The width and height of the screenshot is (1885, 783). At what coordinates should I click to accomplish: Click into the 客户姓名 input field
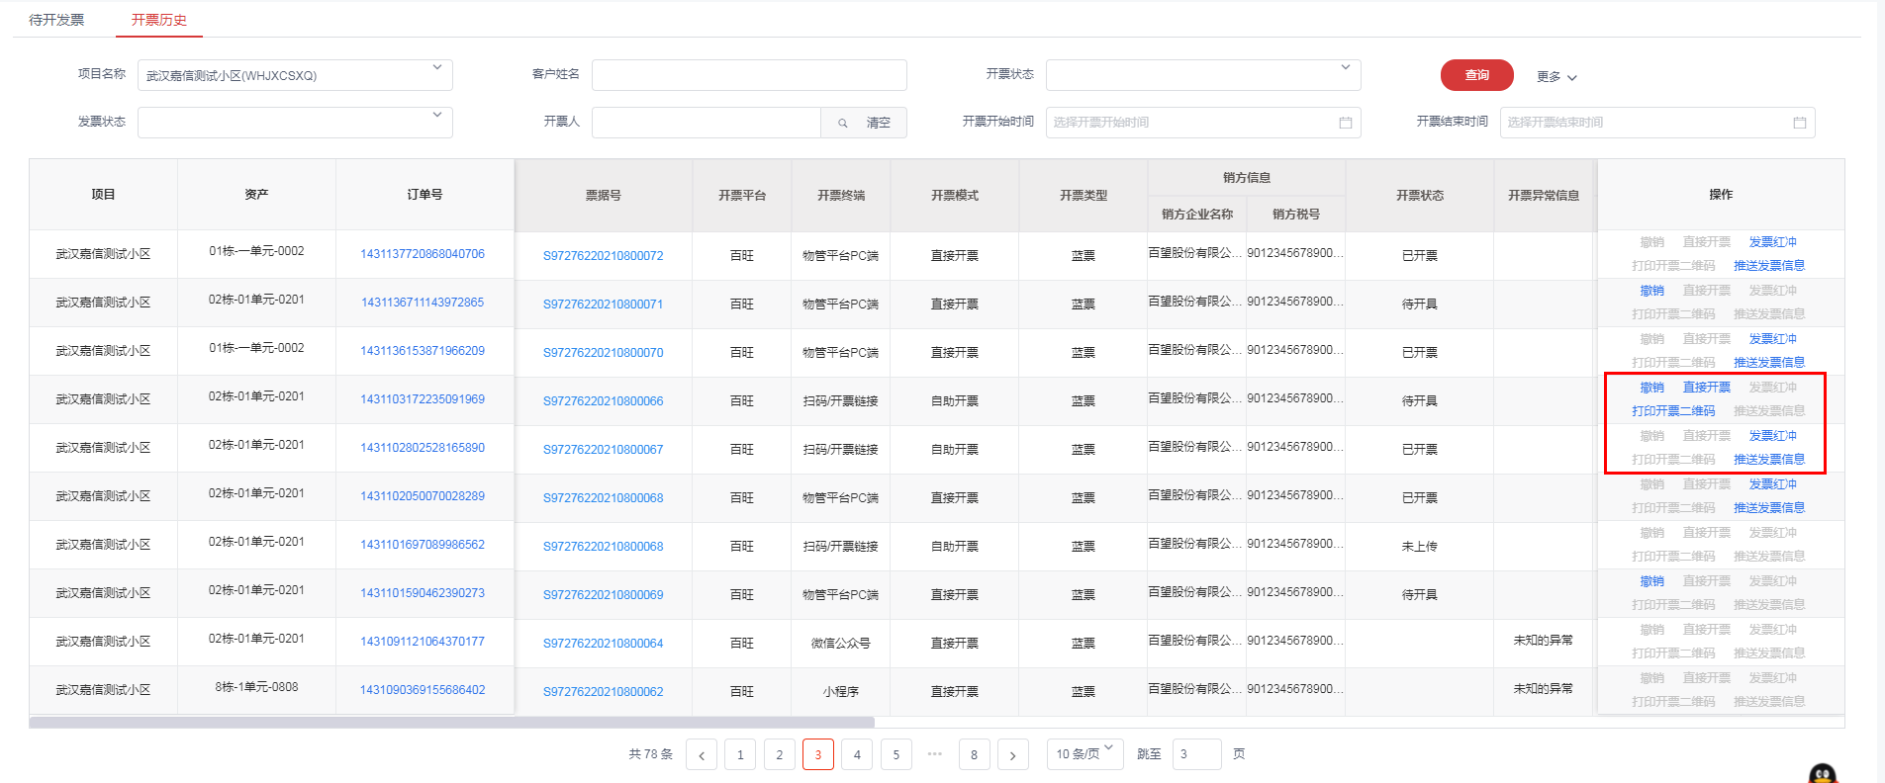coord(748,75)
